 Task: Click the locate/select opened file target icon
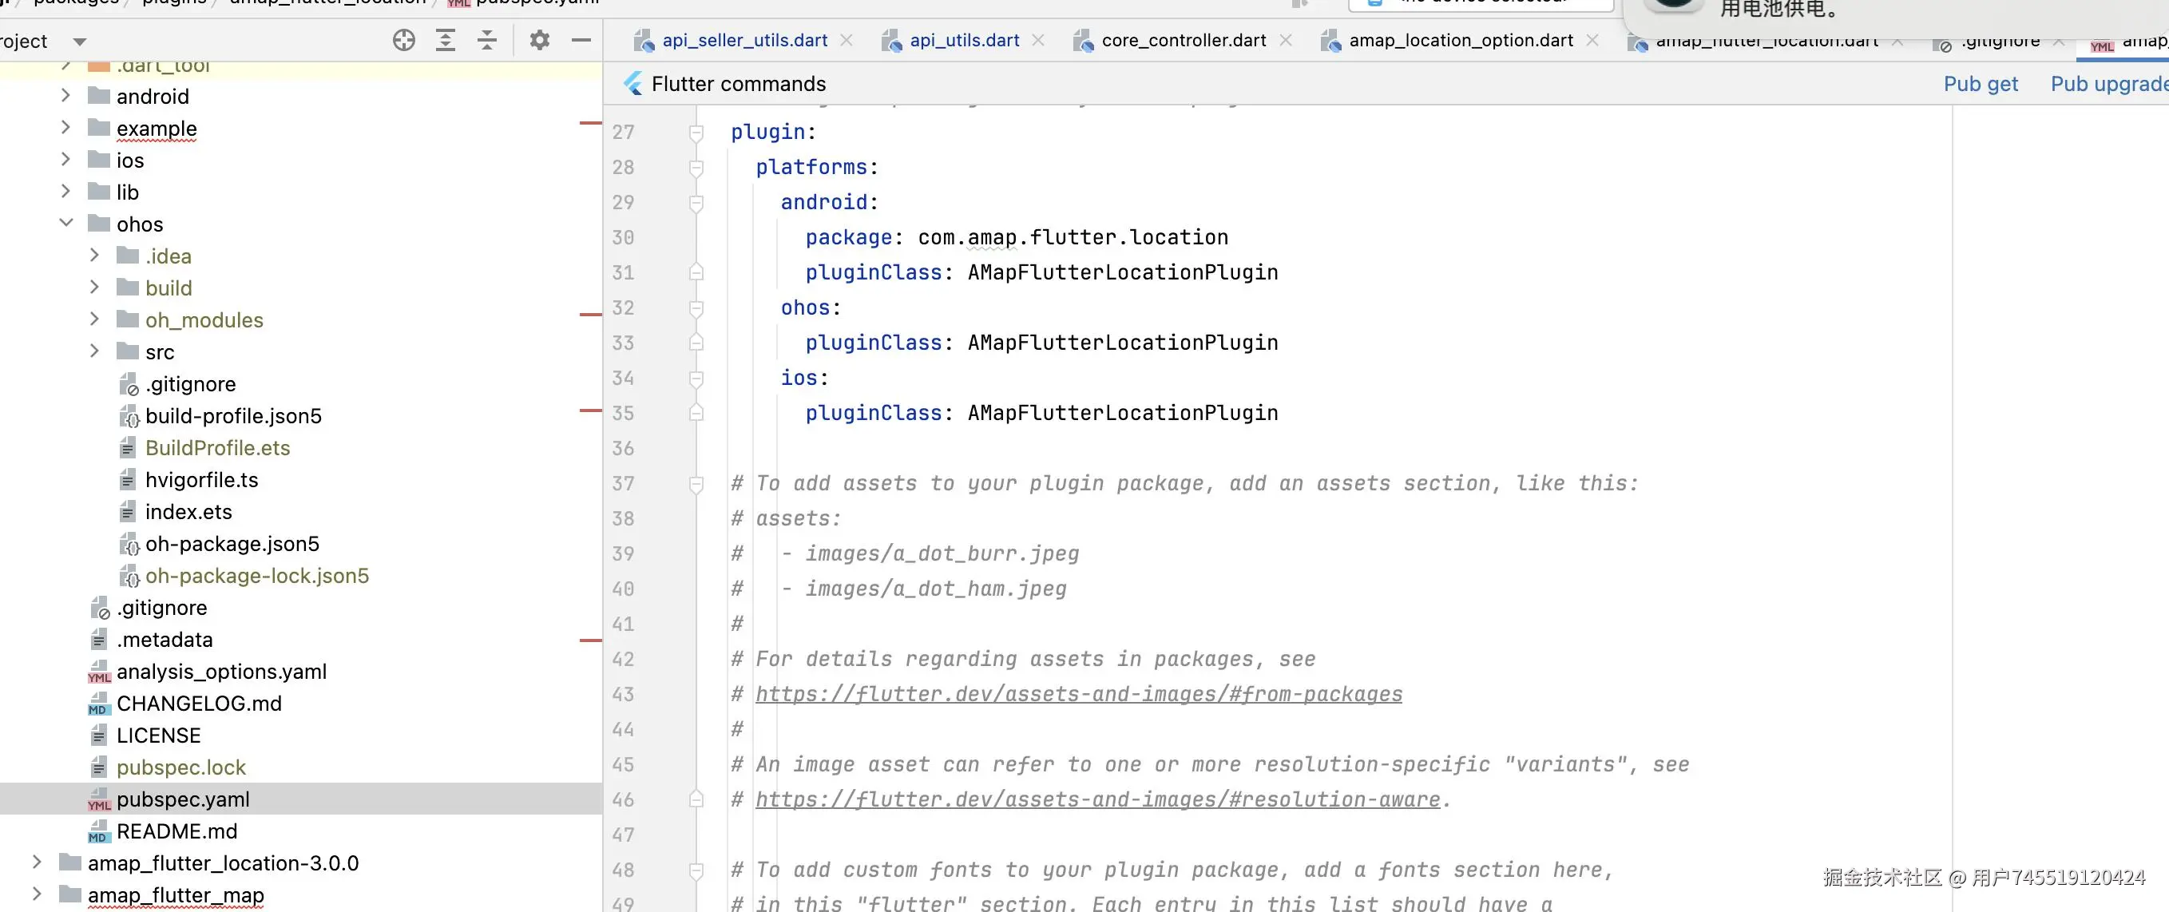(x=404, y=41)
